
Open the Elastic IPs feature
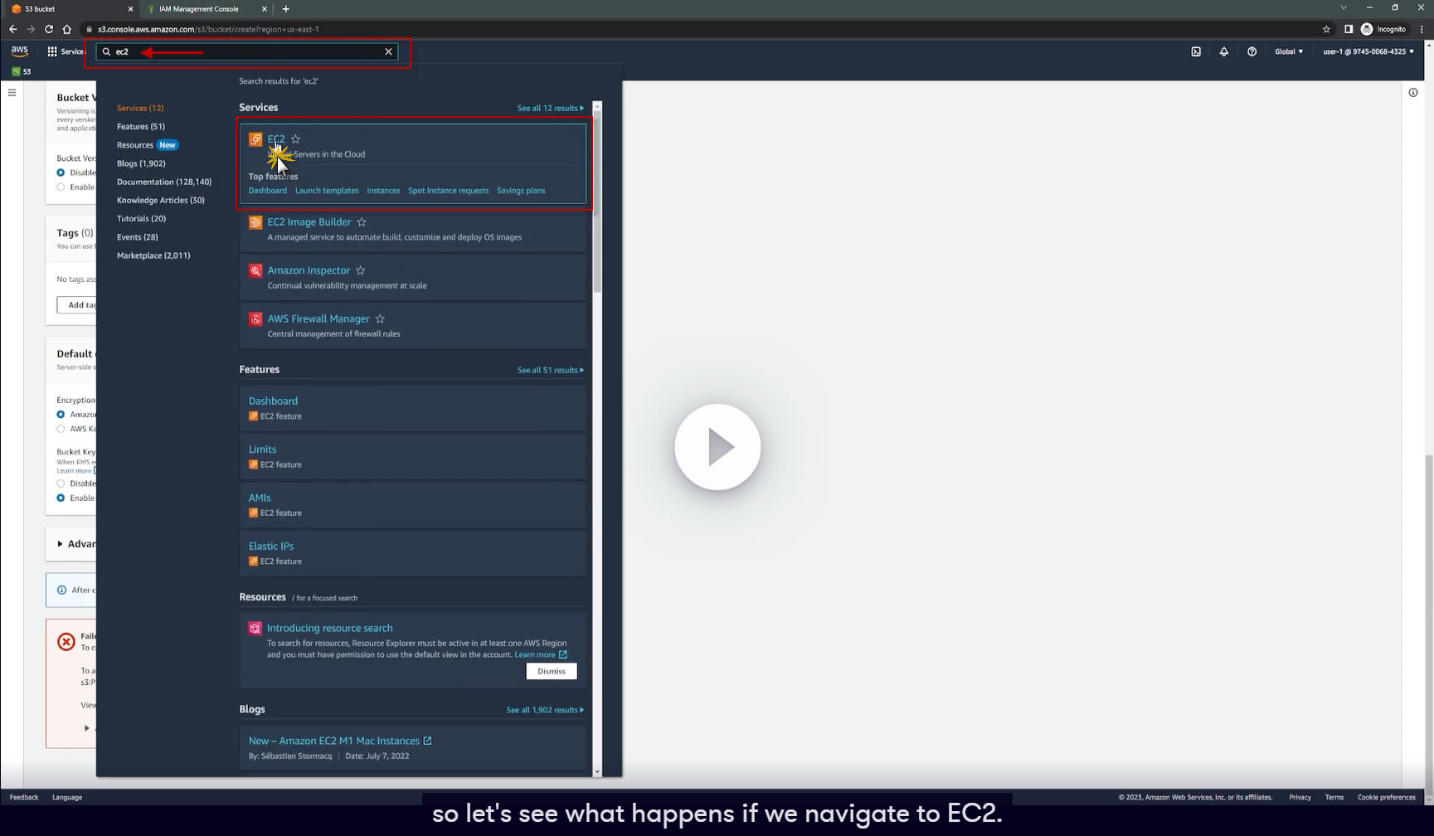click(271, 546)
